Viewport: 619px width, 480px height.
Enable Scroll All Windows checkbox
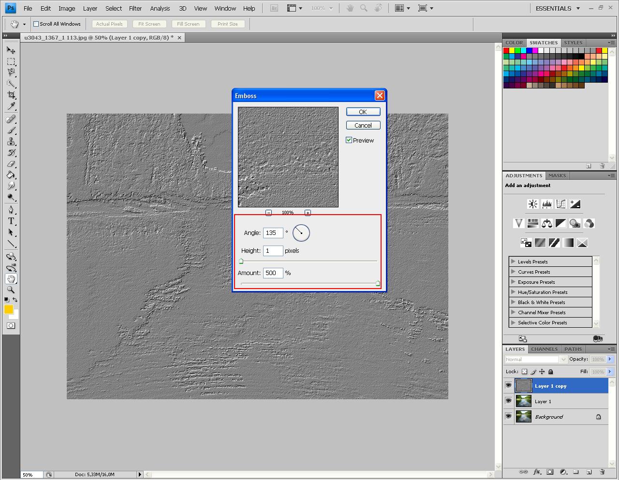point(36,24)
